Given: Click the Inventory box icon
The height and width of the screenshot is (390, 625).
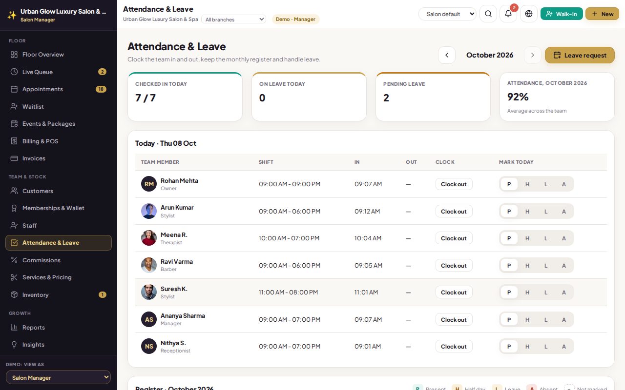Looking at the screenshot, I should [14, 295].
